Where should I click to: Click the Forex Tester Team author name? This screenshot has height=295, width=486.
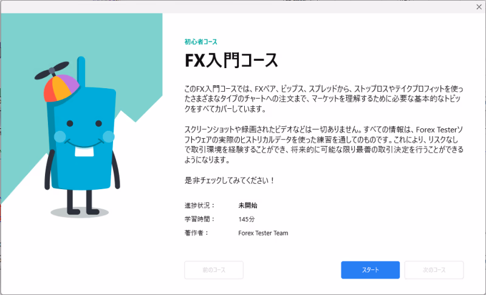[263, 233]
